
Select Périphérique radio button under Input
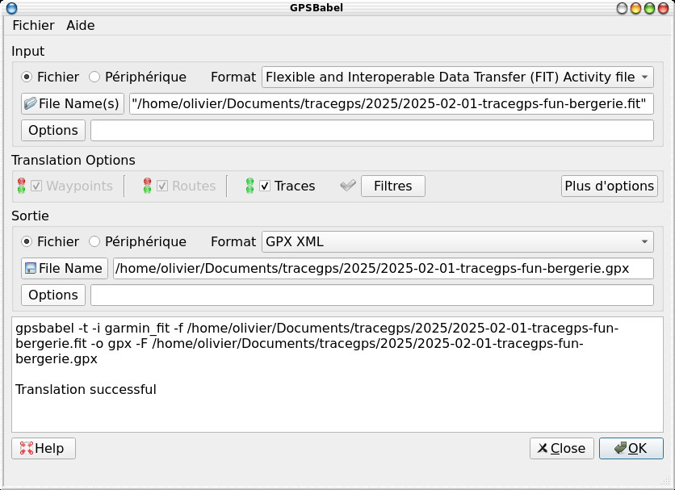(x=94, y=77)
